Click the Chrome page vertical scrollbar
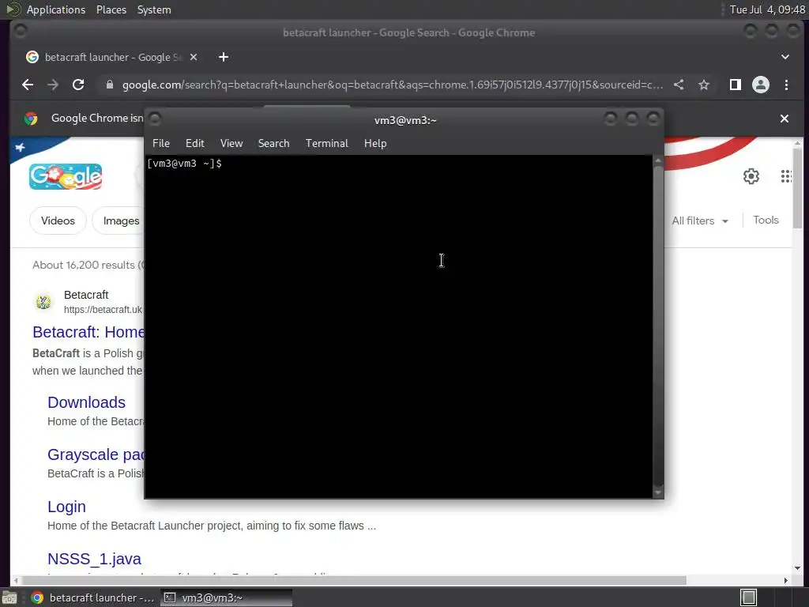Screen dimensions: 809x607 pos(798,187)
